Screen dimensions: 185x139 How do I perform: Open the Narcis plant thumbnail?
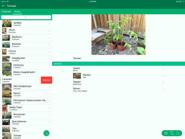pyautogui.click(x=7, y=94)
